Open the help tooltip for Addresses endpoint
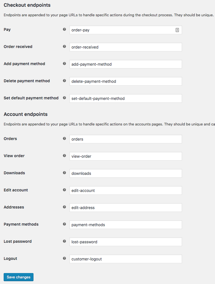215x284 pixels. pyautogui.click(x=64, y=207)
